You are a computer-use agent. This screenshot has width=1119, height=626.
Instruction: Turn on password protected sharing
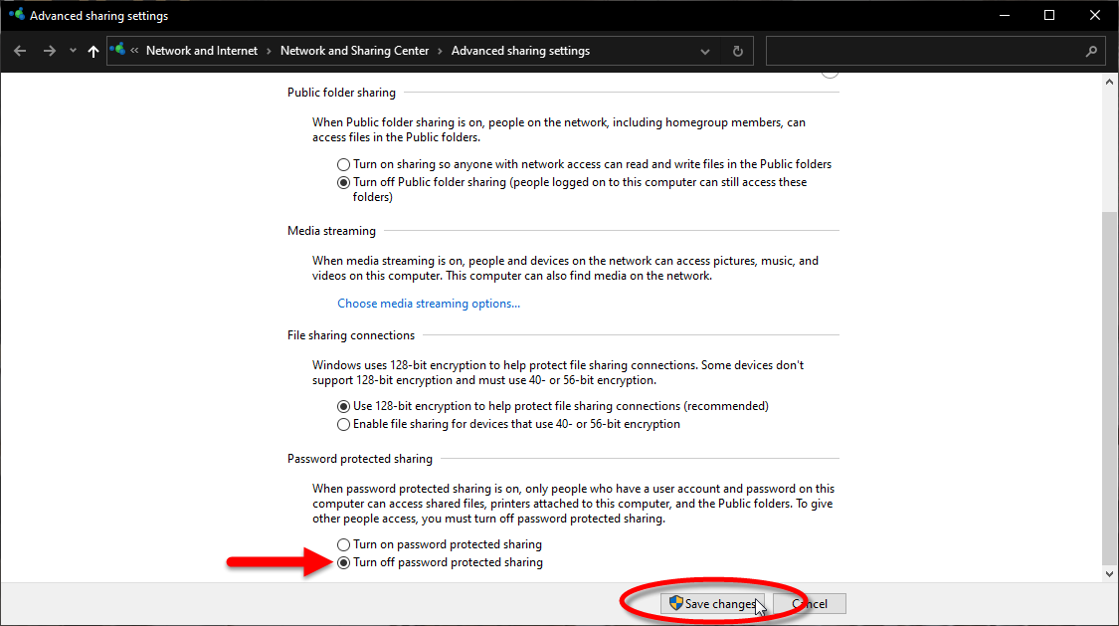point(344,544)
